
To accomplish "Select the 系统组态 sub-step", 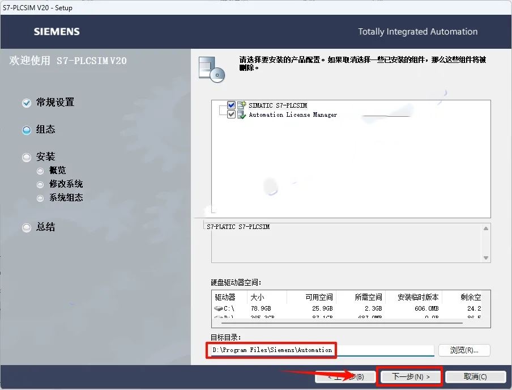I will pos(66,198).
